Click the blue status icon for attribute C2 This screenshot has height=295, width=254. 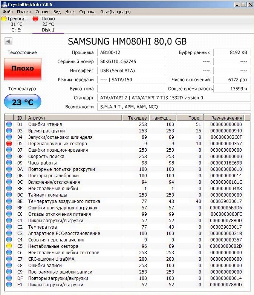[x=9, y=227]
